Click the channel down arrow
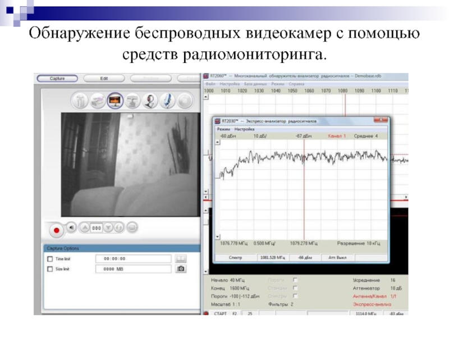 coord(108,228)
